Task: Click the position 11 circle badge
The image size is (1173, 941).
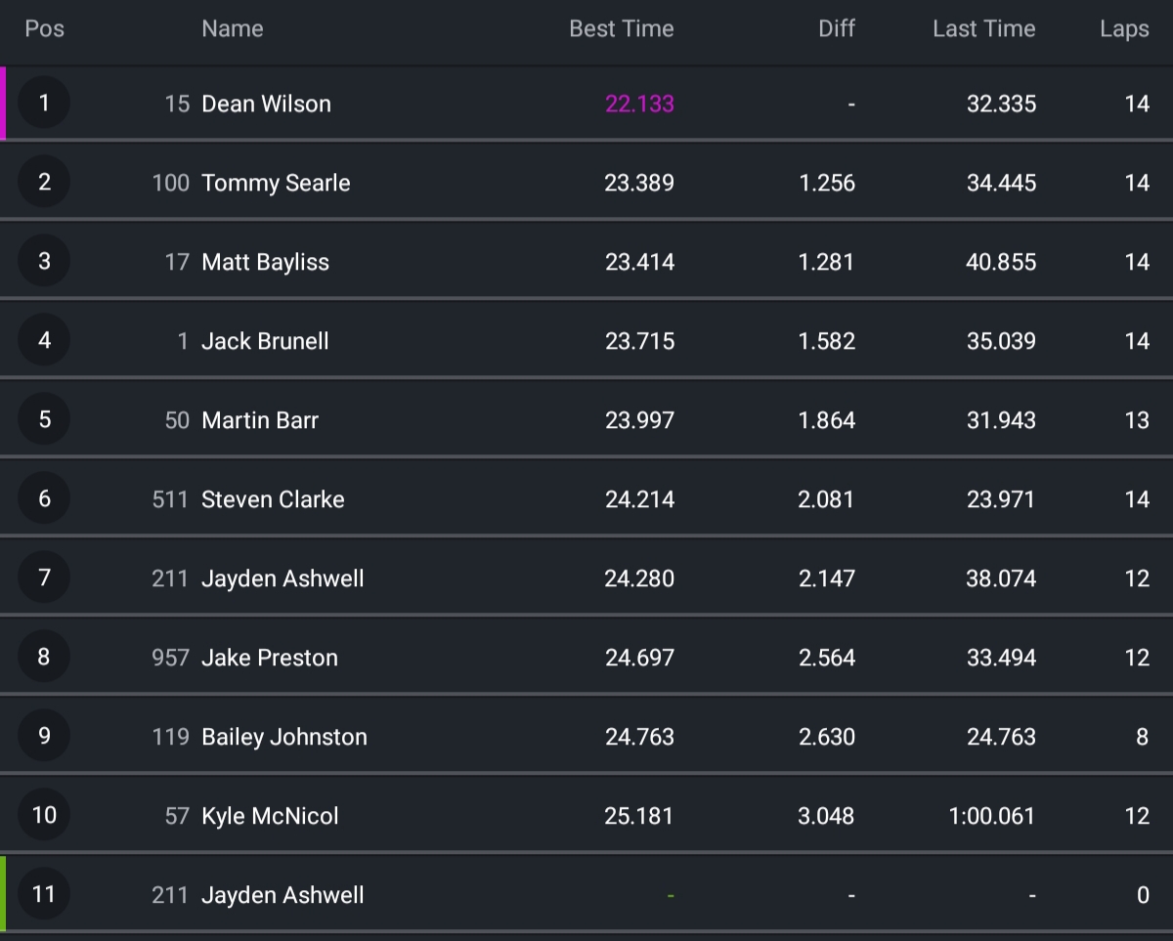Action: (x=44, y=894)
